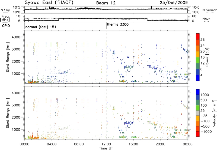Click the 16:00 time axis tick label

(x=133, y=144)
